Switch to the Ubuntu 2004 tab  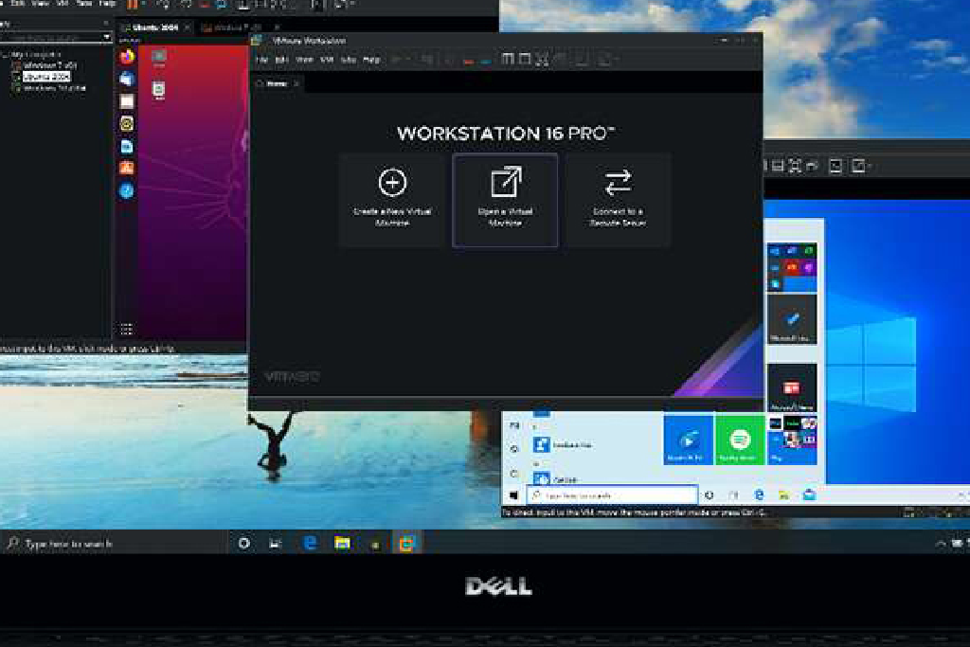pyautogui.click(x=154, y=27)
